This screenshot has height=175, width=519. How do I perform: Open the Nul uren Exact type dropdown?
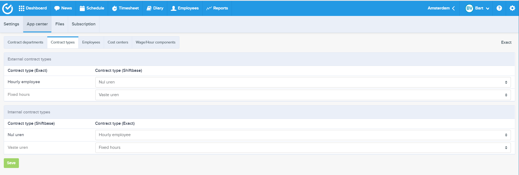coord(303,135)
